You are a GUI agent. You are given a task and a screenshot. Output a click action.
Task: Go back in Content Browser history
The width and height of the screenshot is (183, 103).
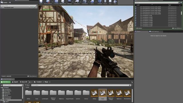tap(30, 82)
